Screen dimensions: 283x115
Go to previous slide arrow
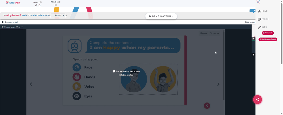click(31, 84)
